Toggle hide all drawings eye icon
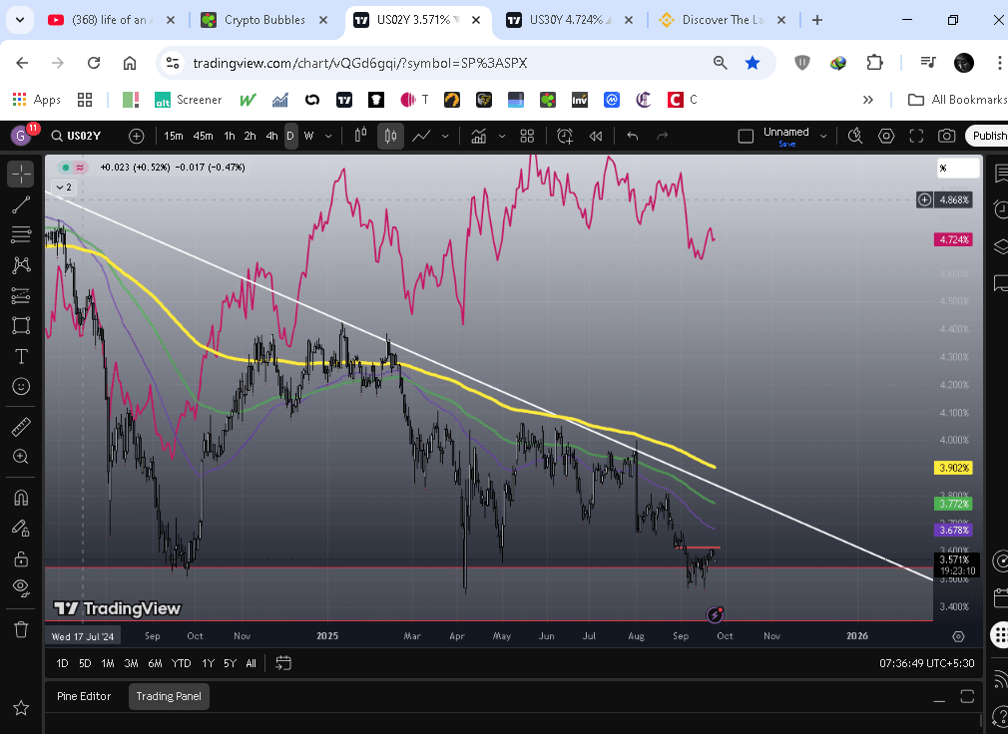The image size is (1008, 734). 20,588
